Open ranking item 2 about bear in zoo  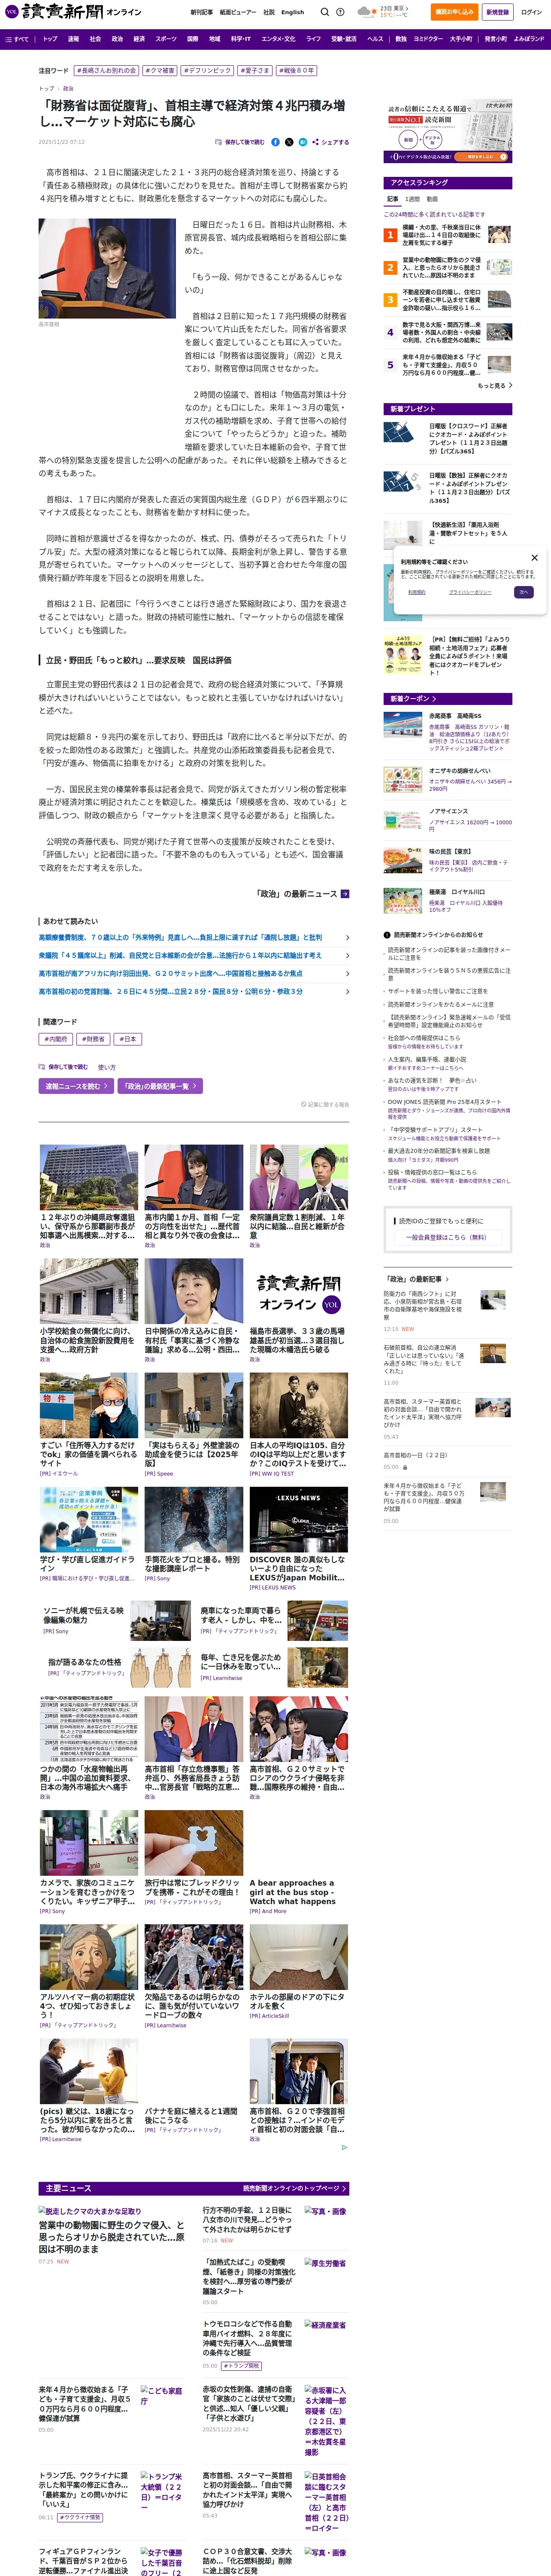pyautogui.click(x=441, y=267)
